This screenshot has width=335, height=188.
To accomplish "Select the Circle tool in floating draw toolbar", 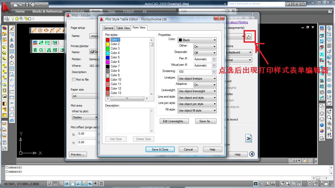I will 40,30.
